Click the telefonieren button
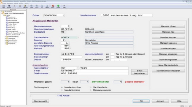Viewport: 192px width, 107px height. [139, 74]
